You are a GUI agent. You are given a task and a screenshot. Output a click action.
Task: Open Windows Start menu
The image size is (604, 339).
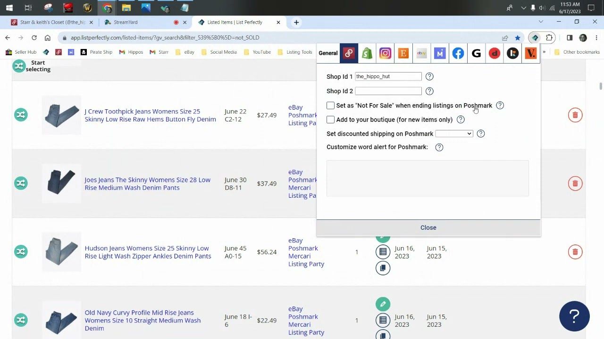click(9, 8)
